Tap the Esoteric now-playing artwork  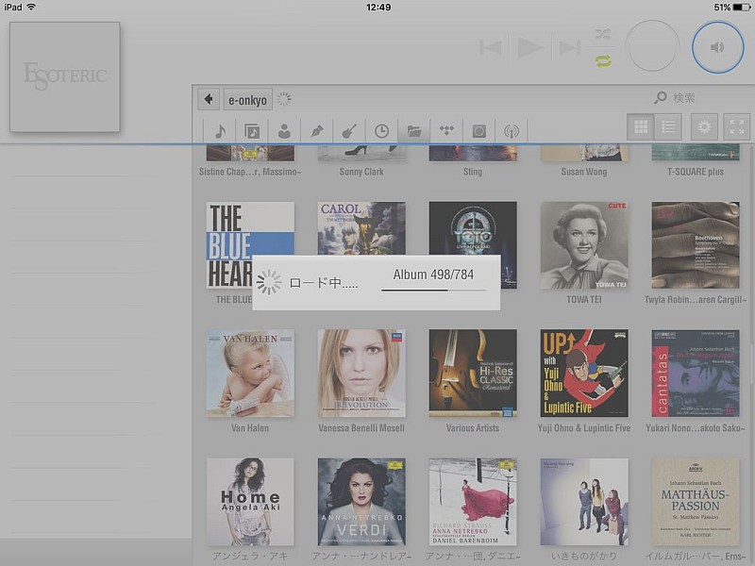[x=65, y=77]
